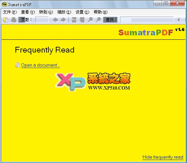This screenshot has height=163, width=187.
Task: Open the 设置(S) menu
Action: pyautogui.click(x=82, y=12)
